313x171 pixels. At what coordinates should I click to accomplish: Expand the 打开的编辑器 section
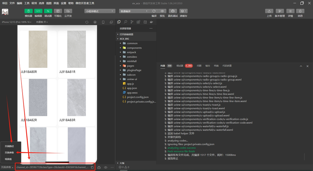coord(136,34)
